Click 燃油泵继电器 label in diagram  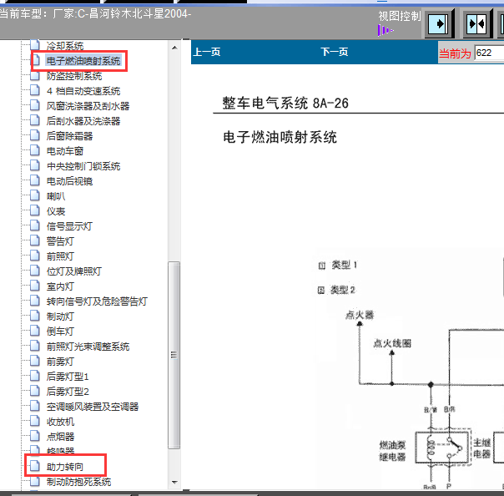[x=392, y=451]
